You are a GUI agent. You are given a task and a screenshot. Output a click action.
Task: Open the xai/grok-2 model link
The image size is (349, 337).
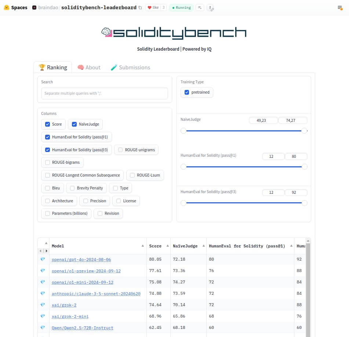coord(64,305)
